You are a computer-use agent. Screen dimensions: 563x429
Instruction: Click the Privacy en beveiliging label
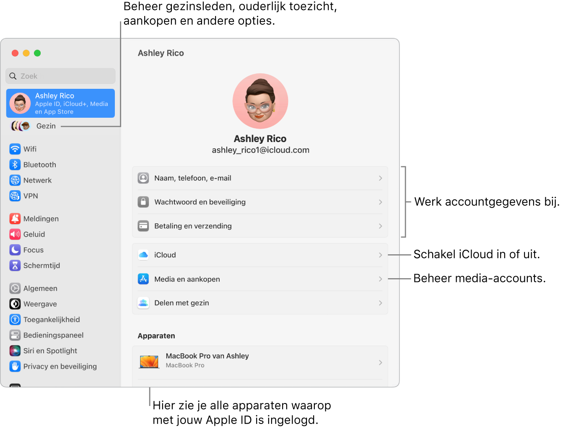pos(60,366)
